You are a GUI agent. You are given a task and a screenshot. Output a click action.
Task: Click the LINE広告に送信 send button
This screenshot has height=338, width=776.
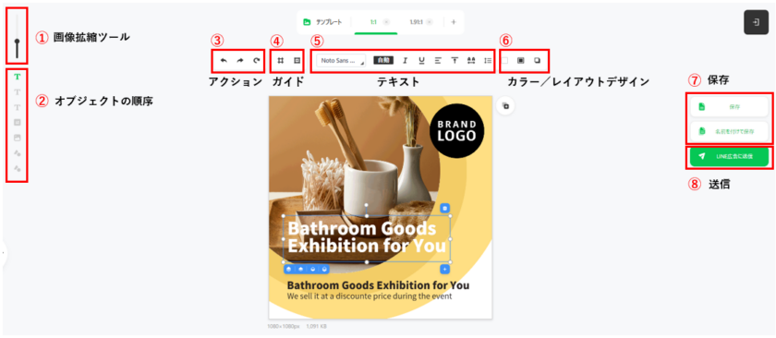(x=730, y=156)
